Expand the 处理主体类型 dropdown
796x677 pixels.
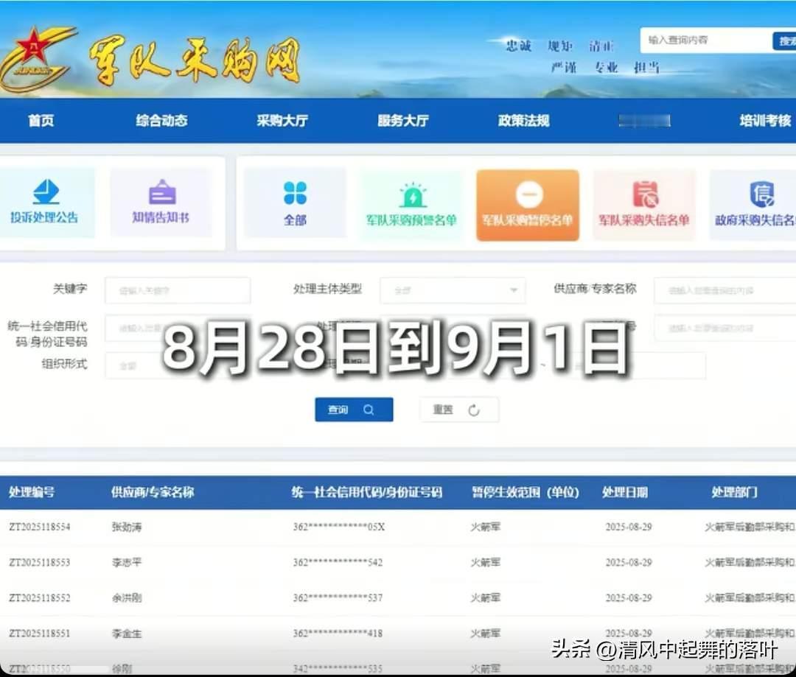tap(453, 290)
